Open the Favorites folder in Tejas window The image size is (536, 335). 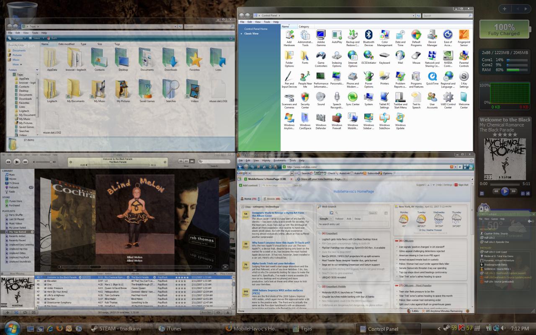click(x=194, y=59)
